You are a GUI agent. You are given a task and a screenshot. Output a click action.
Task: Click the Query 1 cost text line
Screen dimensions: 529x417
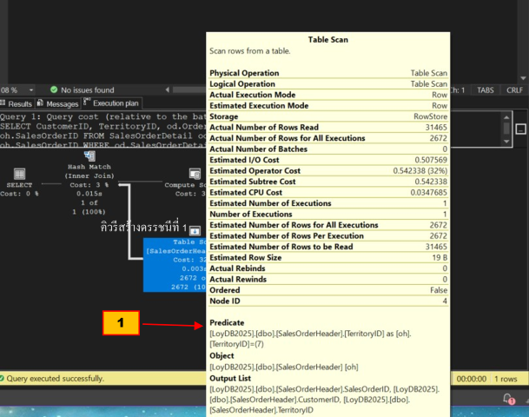coord(87,116)
